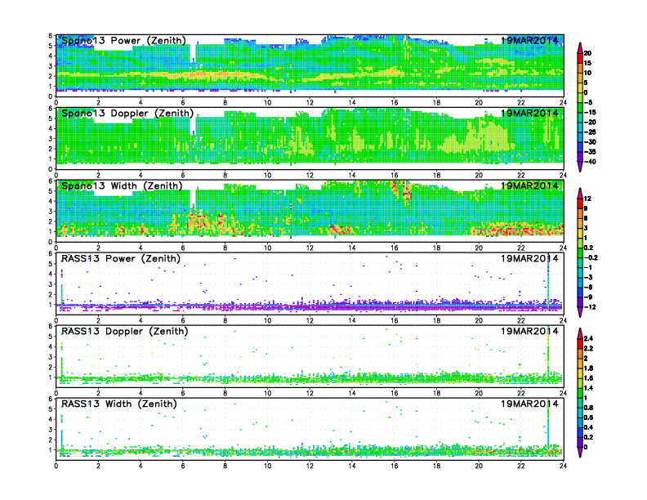Click the '9' label on the middle colorbar
This screenshot has height=500, width=647.
[586, 208]
